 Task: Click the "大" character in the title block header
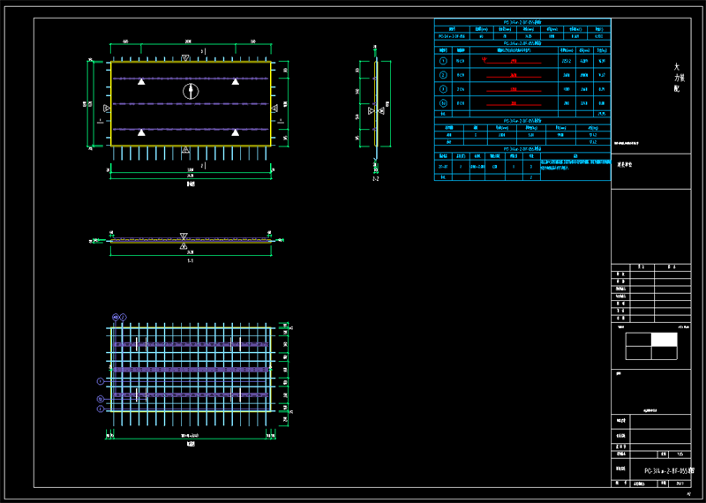pyautogui.click(x=676, y=67)
